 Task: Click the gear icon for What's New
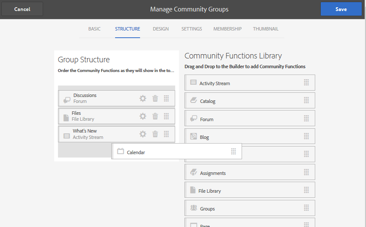coord(143,134)
